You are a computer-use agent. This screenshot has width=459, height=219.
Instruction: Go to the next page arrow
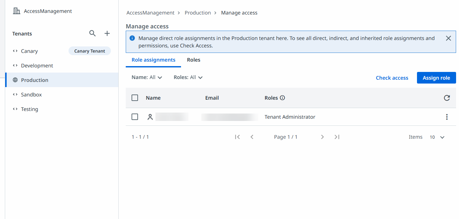(322, 137)
